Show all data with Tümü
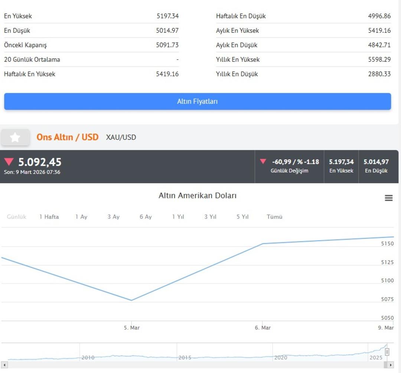This screenshot has width=401, height=373. 274,217
